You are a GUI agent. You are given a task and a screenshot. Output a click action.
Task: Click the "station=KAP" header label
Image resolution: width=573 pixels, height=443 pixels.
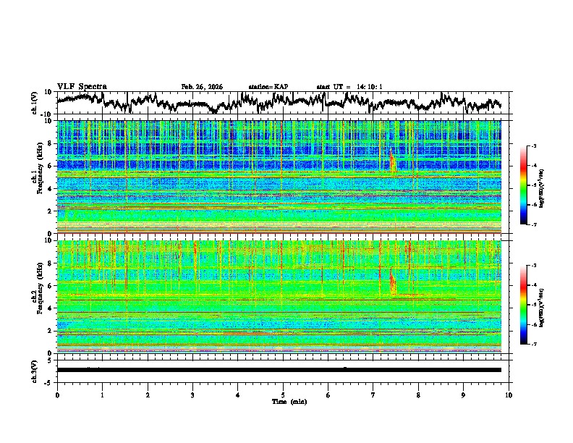click(x=268, y=87)
